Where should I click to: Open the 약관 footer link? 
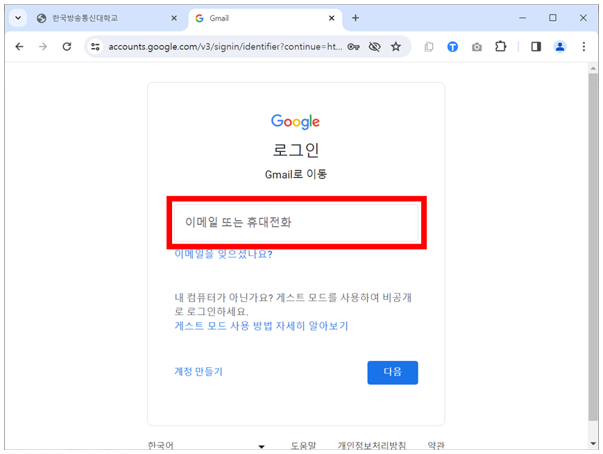point(436,445)
